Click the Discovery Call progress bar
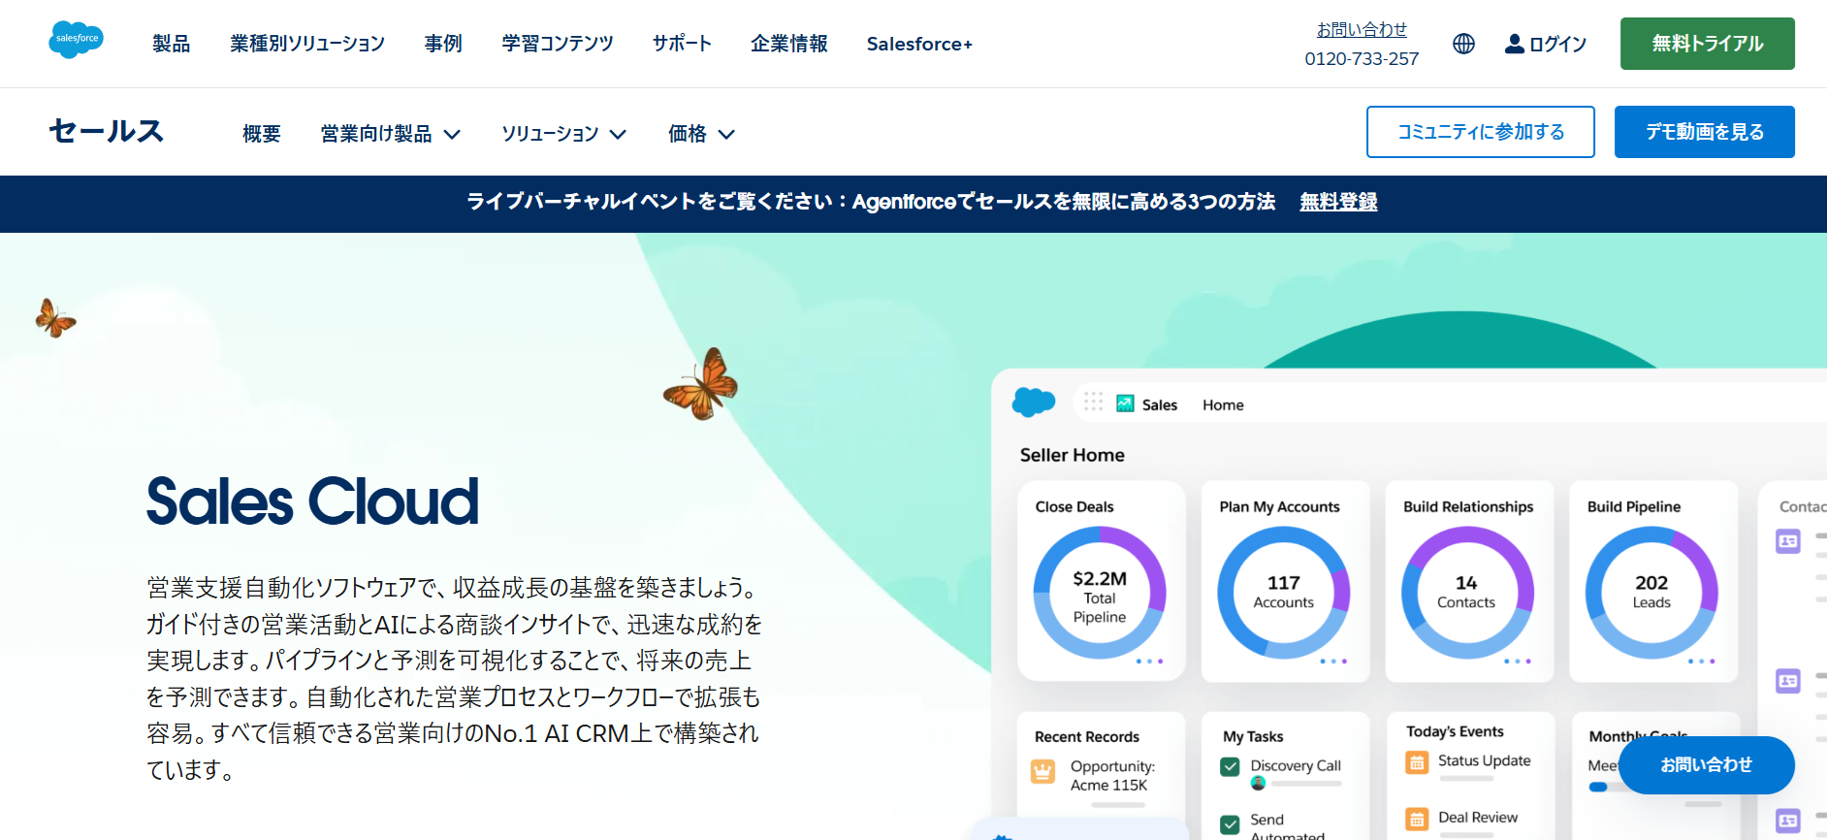This screenshot has width=1827, height=840. (1305, 784)
